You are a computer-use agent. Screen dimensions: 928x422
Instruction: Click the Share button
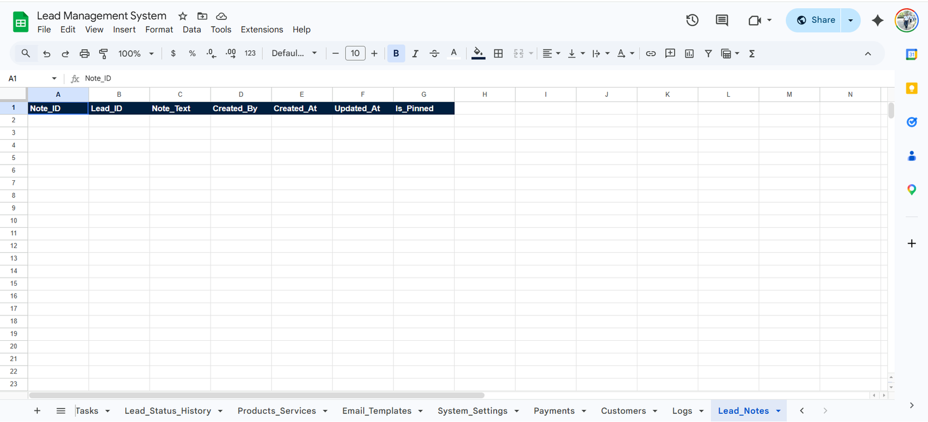(x=814, y=20)
